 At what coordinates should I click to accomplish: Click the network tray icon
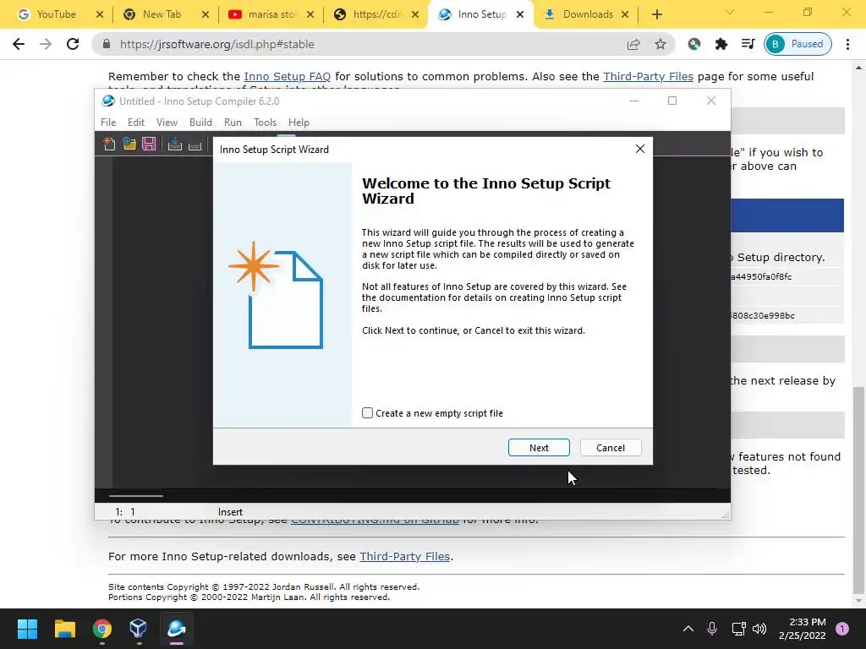[x=737, y=629]
